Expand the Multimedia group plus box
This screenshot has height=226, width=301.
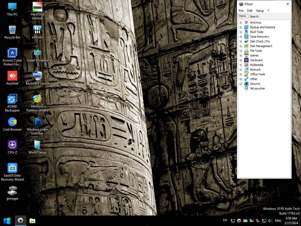click(241, 65)
